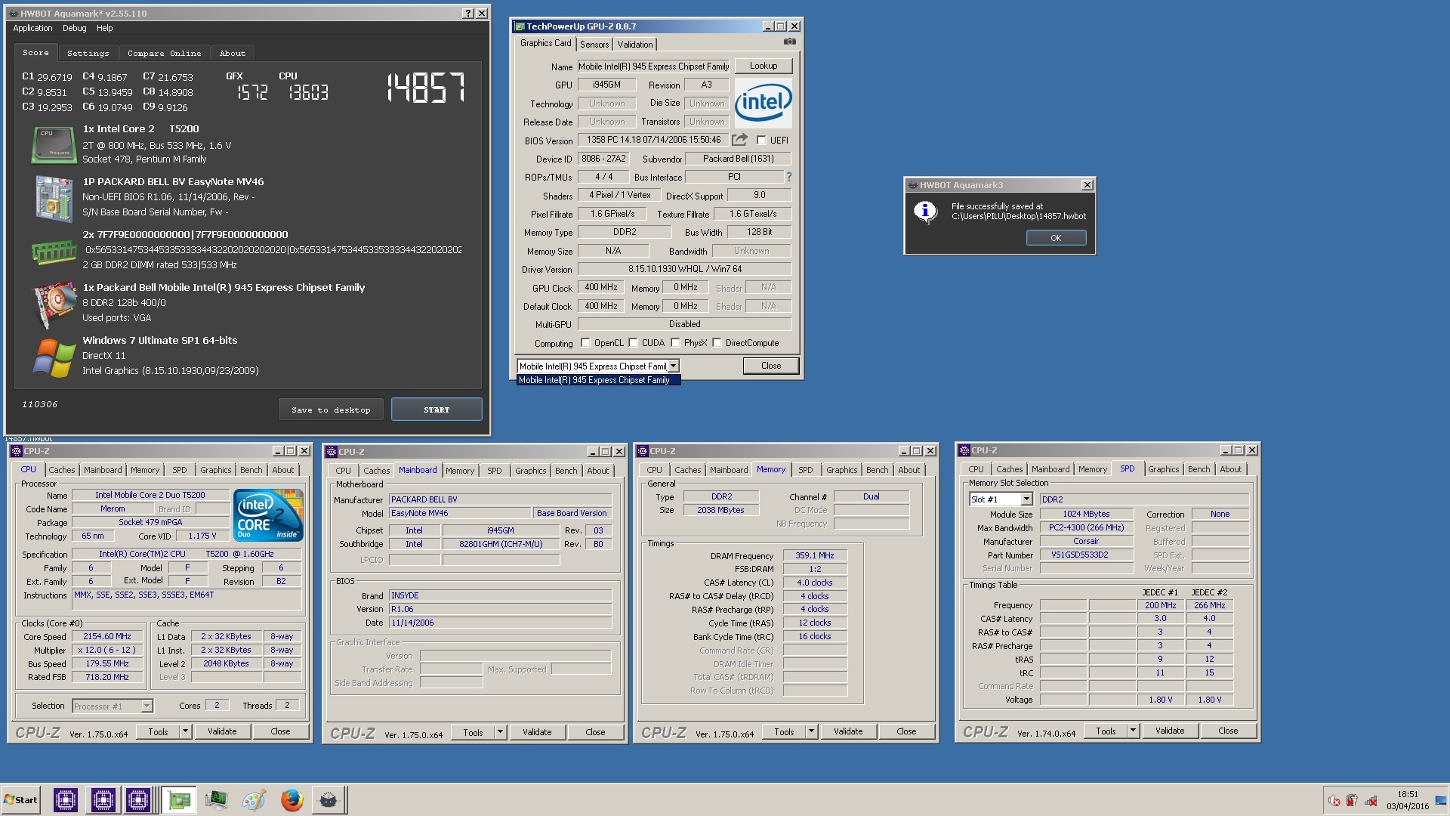Click the system clock showing 18:51
This screenshot has width=1450, height=816.
pyautogui.click(x=1408, y=794)
